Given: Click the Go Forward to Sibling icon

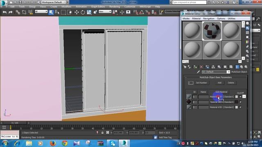Looking at the screenshot, I should [246, 67].
